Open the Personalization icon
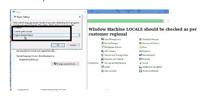 pos(140,55)
